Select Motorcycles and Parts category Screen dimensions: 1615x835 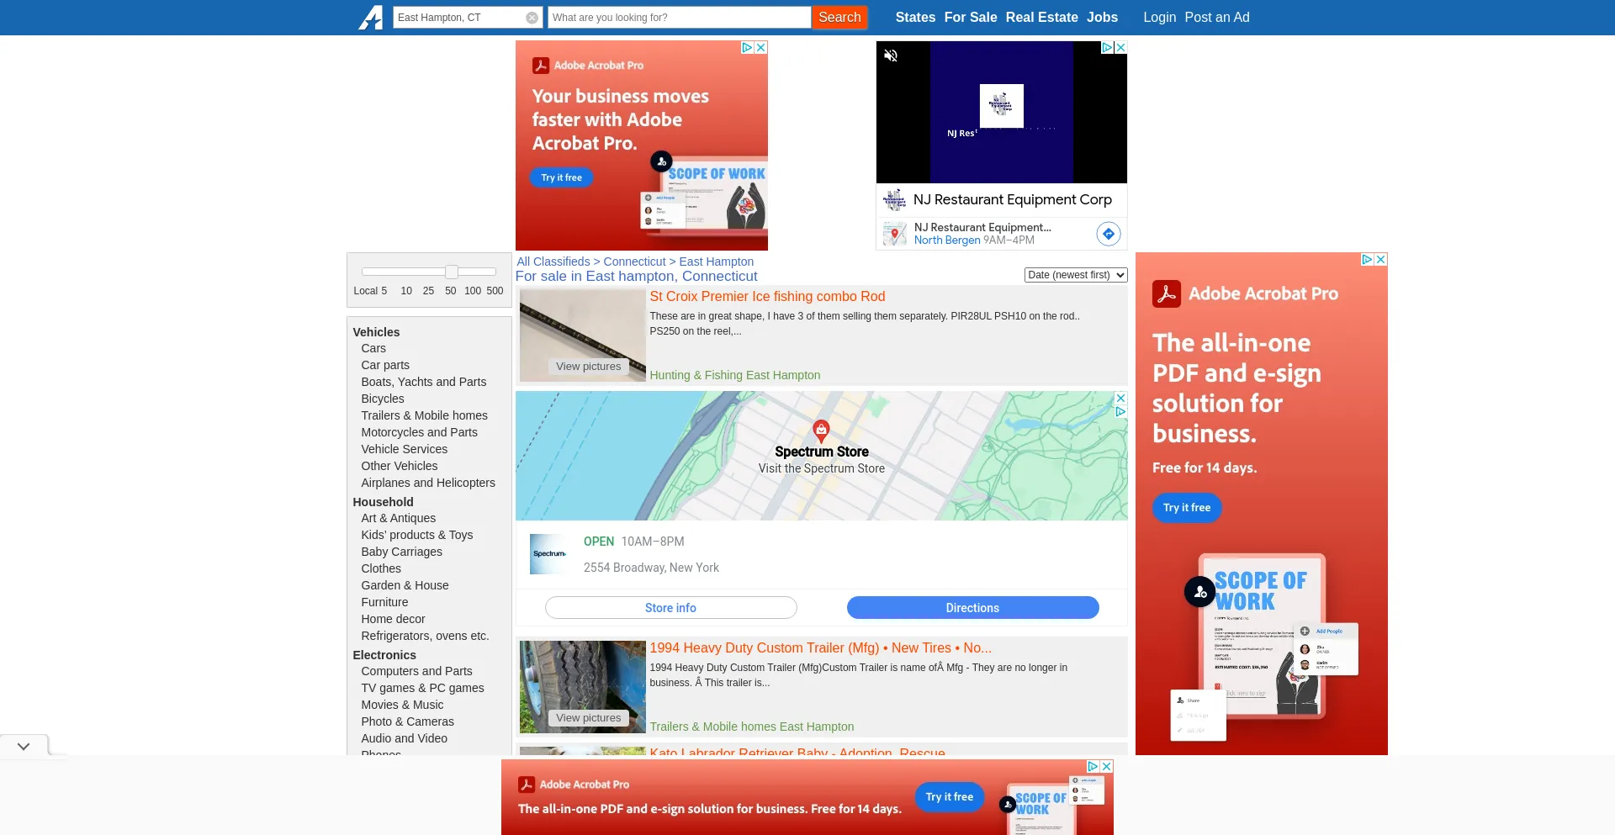pos(419,432)
